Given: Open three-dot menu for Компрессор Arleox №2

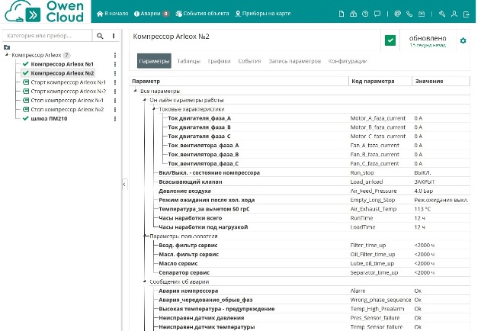Looking at the screenshot, I should point(115,73).
